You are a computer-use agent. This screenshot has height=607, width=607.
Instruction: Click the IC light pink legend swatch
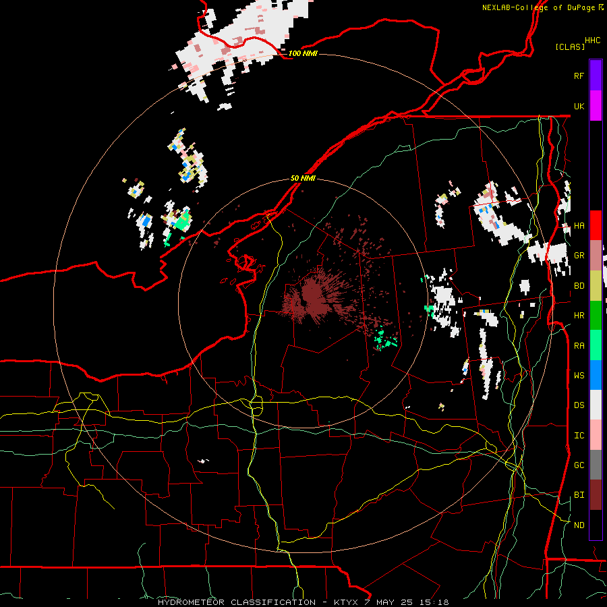click(x=596, y=435)
